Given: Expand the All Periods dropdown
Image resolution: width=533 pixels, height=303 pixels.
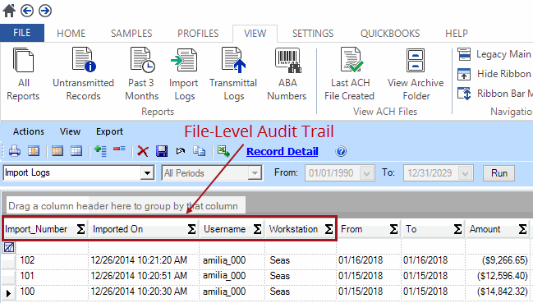Looking at the screenshot, I should (255, 173).
